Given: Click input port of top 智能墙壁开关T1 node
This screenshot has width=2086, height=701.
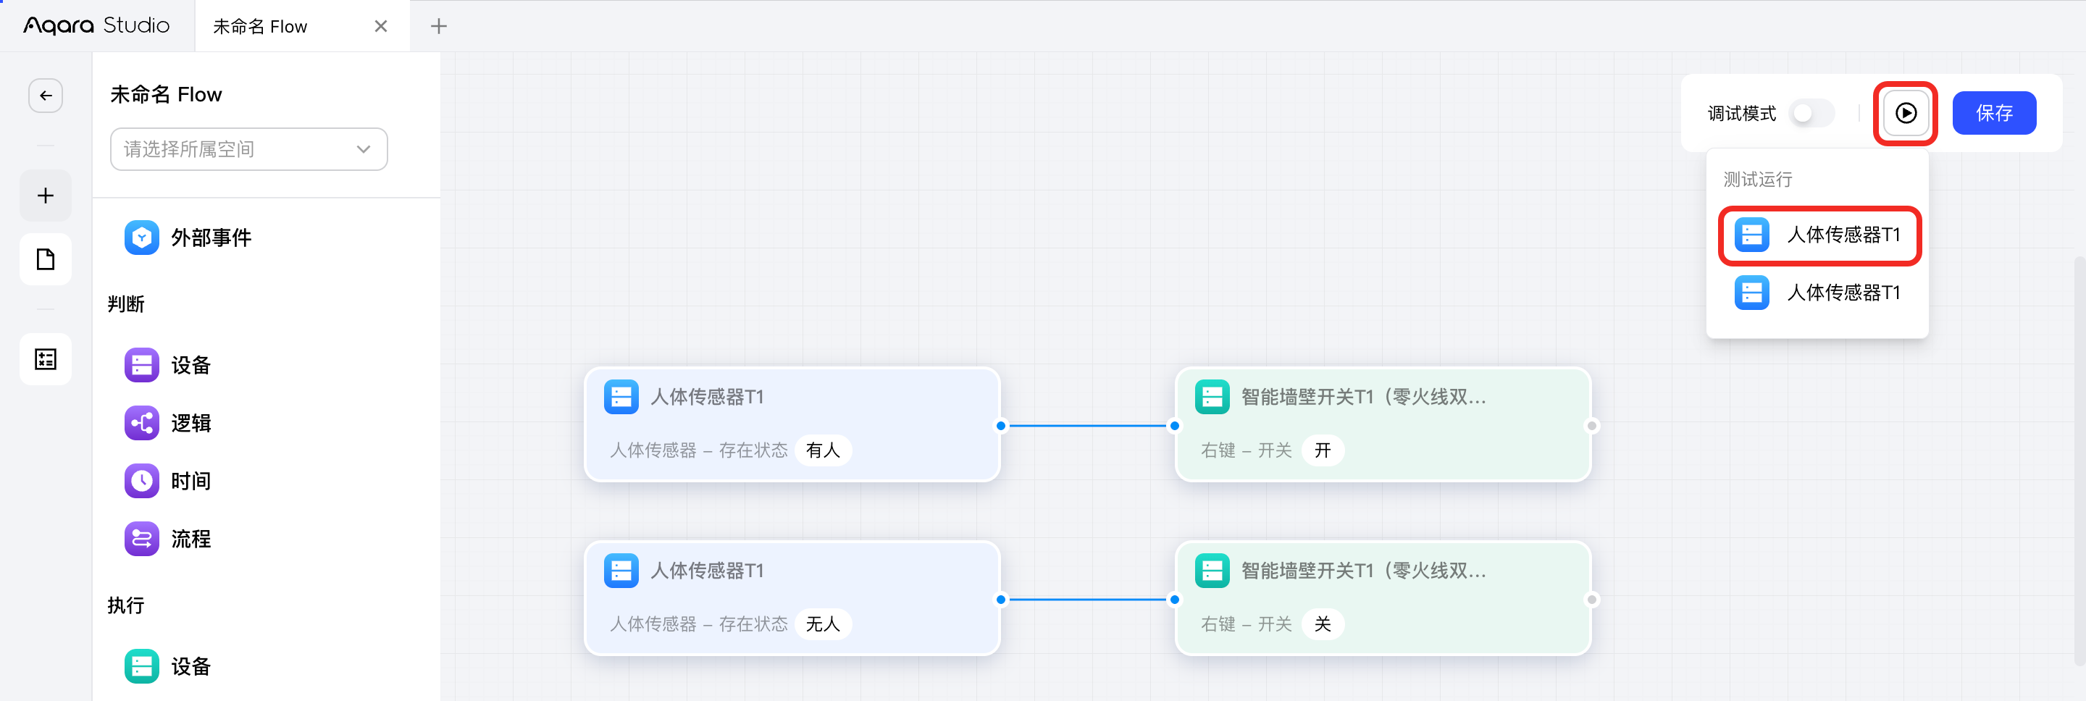Looking at the screenshot, I should pyautogui.click(x=1174, y=426).
